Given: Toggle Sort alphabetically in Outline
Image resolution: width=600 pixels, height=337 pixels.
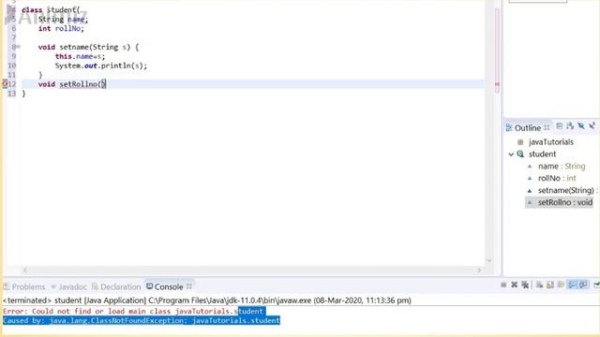Looking at the screenshot, I should [570, 126].
